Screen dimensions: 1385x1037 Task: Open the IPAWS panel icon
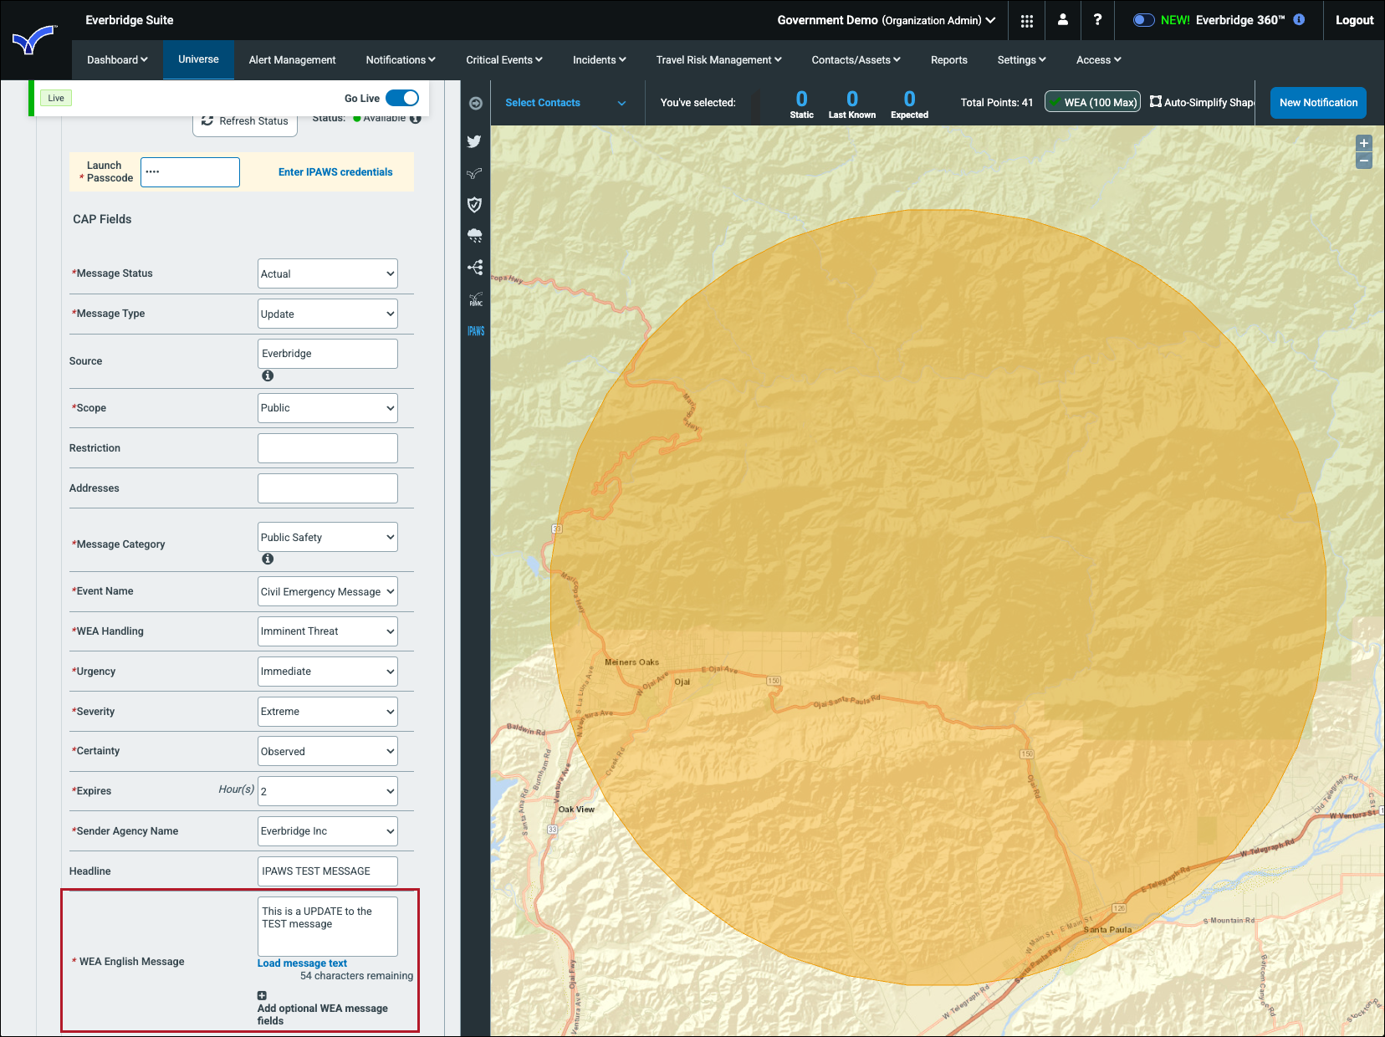[x=476, y=331]
